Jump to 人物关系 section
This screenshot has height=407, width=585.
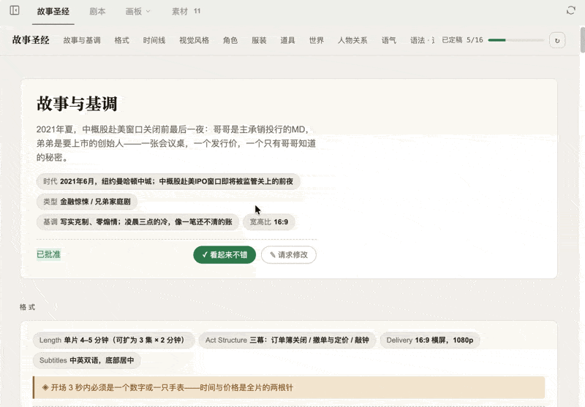(352, 40)
